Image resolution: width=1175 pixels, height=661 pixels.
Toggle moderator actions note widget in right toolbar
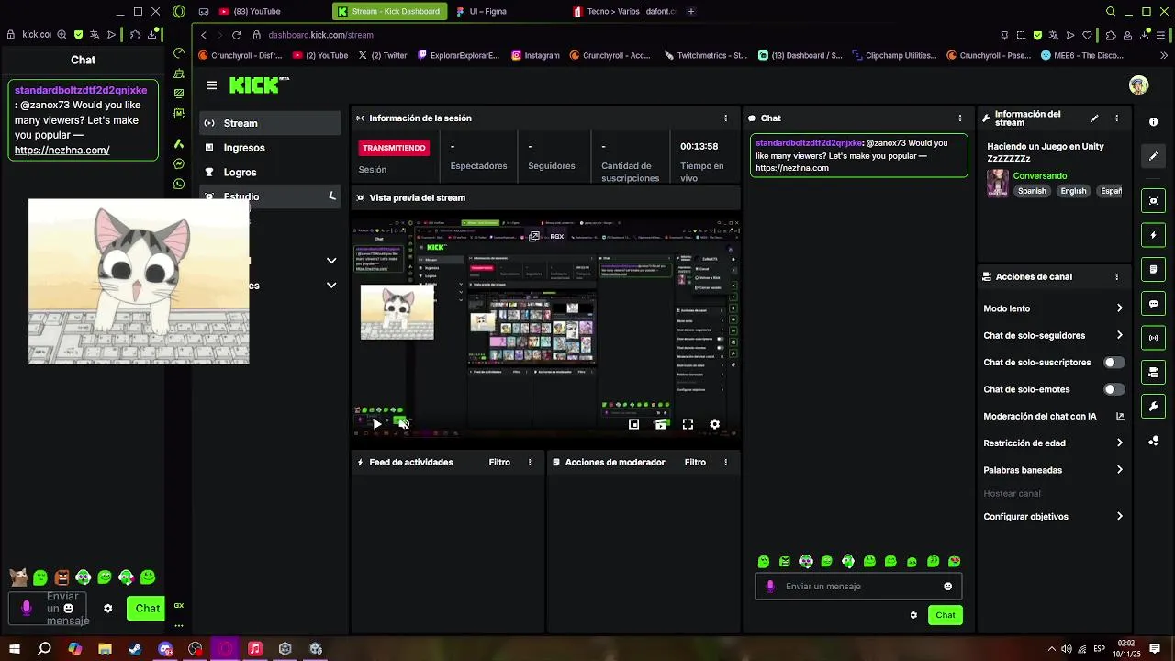1153,269
